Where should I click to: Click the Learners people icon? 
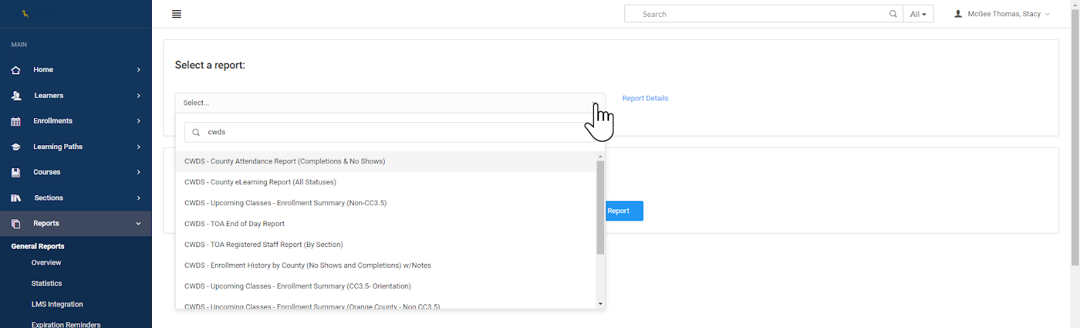click(x=16, y=96)
